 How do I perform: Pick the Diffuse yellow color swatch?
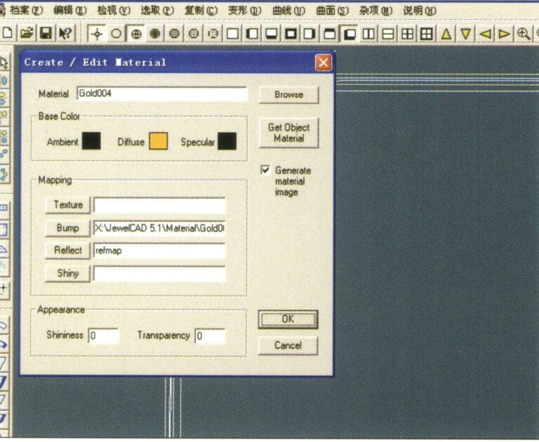click(159, 141)
